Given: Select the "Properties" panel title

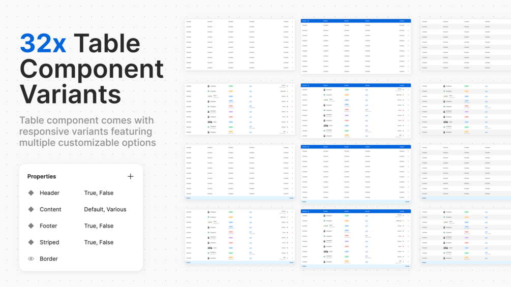Looking at the screenshot, I should click(42, 176).
